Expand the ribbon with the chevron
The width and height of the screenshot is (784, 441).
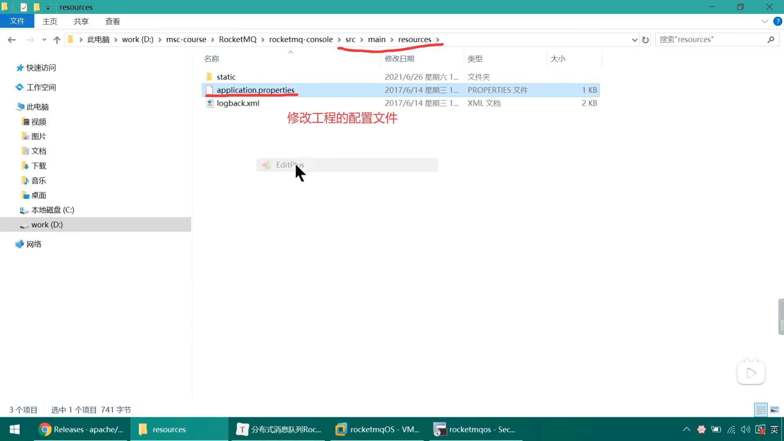tap(764, 21)
